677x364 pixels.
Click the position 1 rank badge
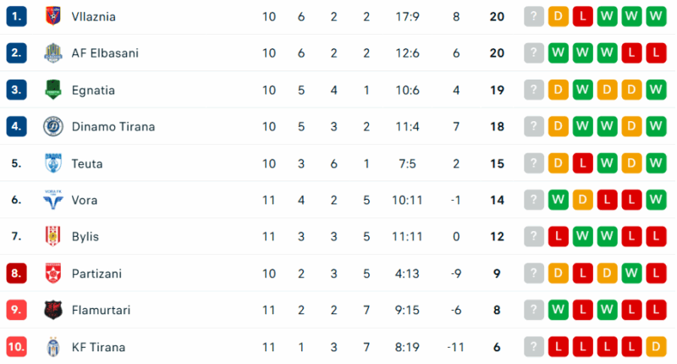[x=17, y=16]
